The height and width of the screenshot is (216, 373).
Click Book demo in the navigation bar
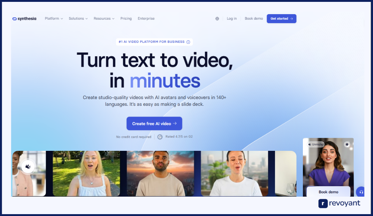point(254,19)
